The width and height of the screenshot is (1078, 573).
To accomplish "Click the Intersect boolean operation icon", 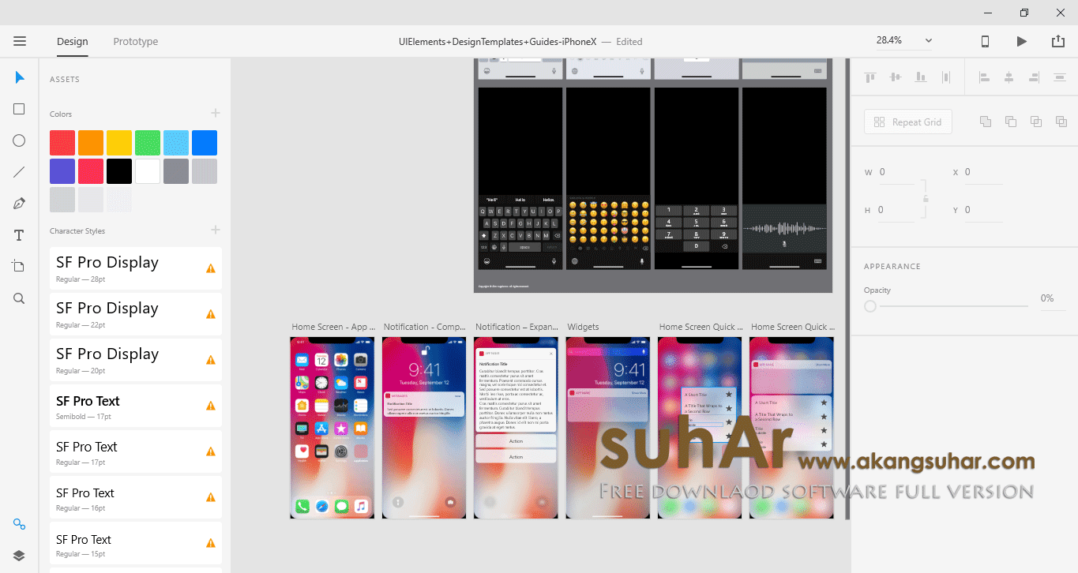I will pos(1036,122).
